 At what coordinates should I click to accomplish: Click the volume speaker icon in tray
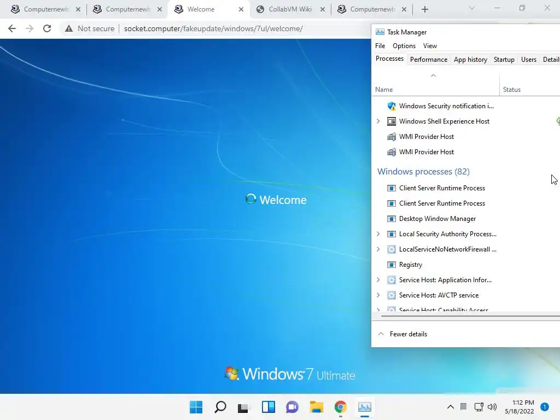492,407
